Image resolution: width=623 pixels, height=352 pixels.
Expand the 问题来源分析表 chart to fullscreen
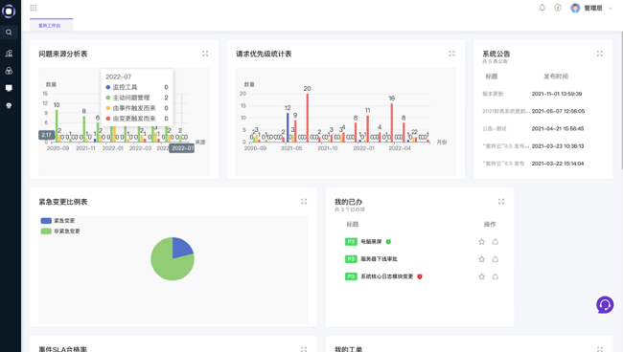point(205,54)
